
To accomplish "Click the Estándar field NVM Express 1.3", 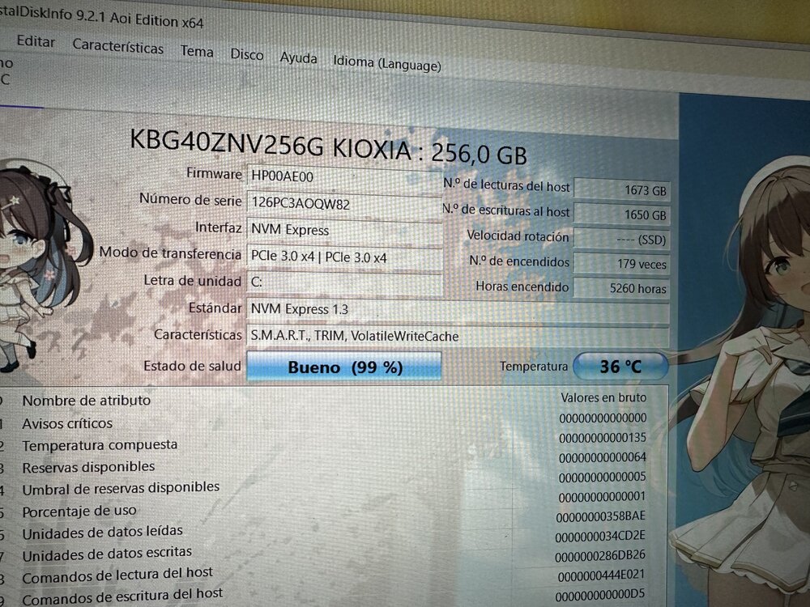I will pyautogui.click(x=458, y=310).
